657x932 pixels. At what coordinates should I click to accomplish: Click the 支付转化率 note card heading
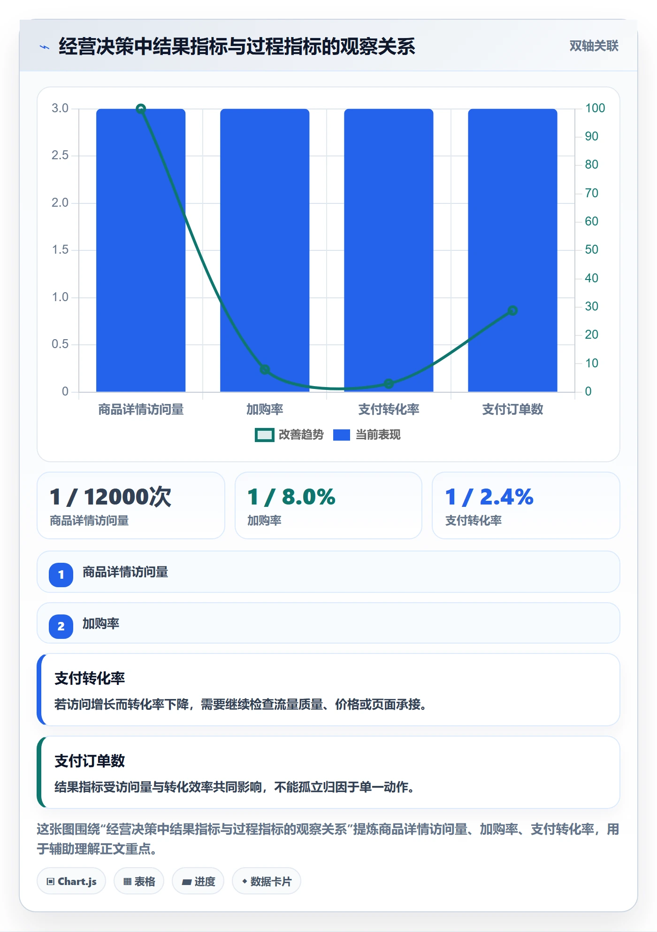pos(90,678)
